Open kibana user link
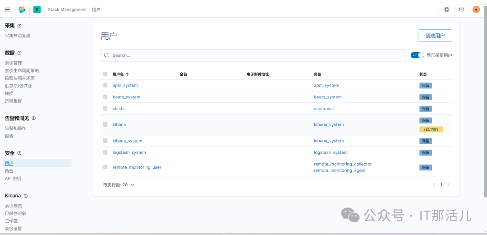Image resolution: width=487 pixels, height=235 pixels. (x=119, y=124)
